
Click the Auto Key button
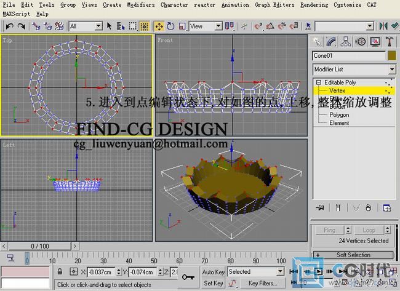[x=214, y=272]
